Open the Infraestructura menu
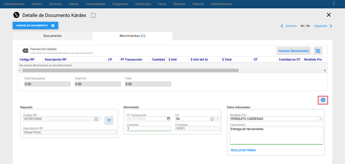Viewport: 345px width, 164px height. (14, 4)
